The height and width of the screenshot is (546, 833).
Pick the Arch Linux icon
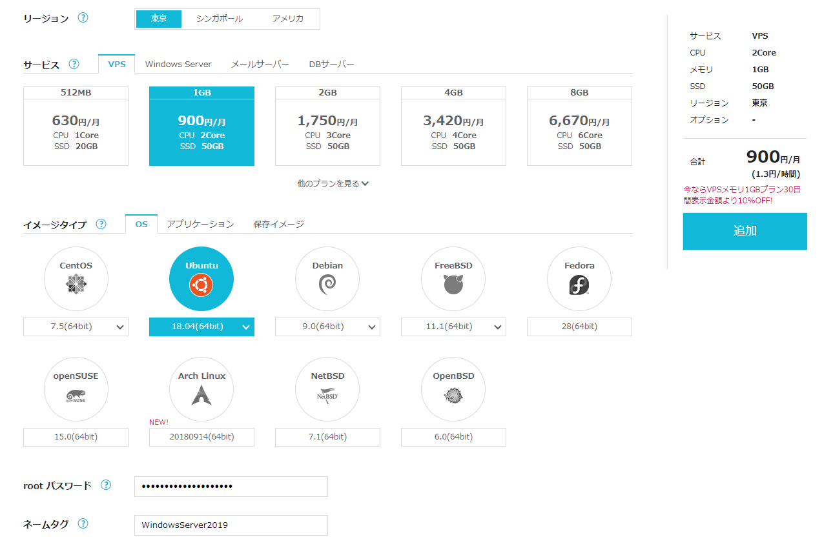point(201,395)
